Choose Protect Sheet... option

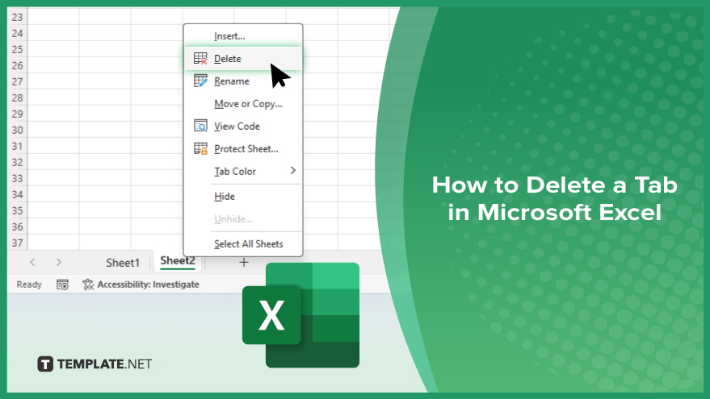[x=243, y=149]
